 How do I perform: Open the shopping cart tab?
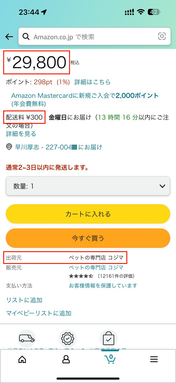click(x=110, y=359)
